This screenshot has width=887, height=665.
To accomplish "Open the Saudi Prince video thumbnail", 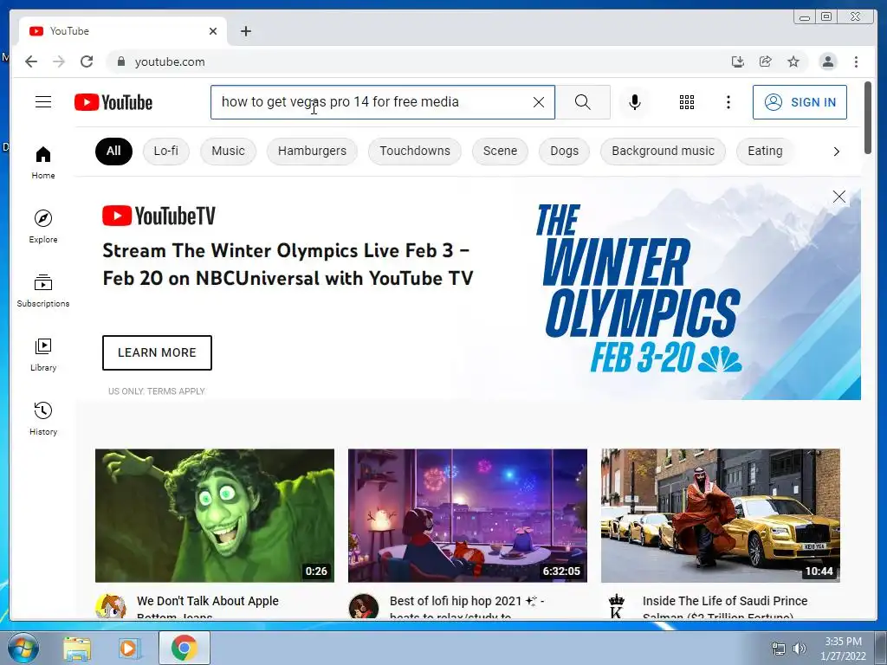I will 720,516.
